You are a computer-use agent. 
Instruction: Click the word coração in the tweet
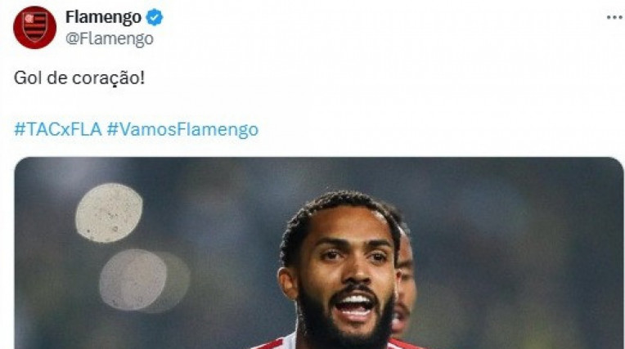(x=106, y=78)
